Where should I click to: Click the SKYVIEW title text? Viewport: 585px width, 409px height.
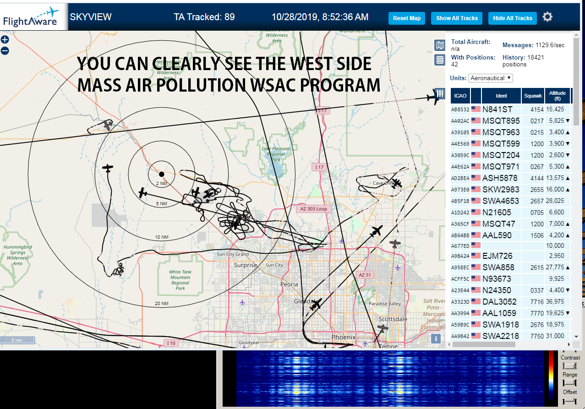click(91, 17)
